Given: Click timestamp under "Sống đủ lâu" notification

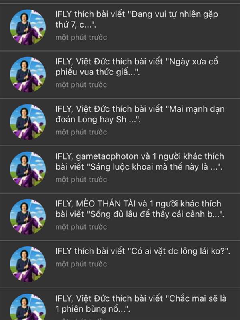Looking at the screenshot, I should [81, 227].
